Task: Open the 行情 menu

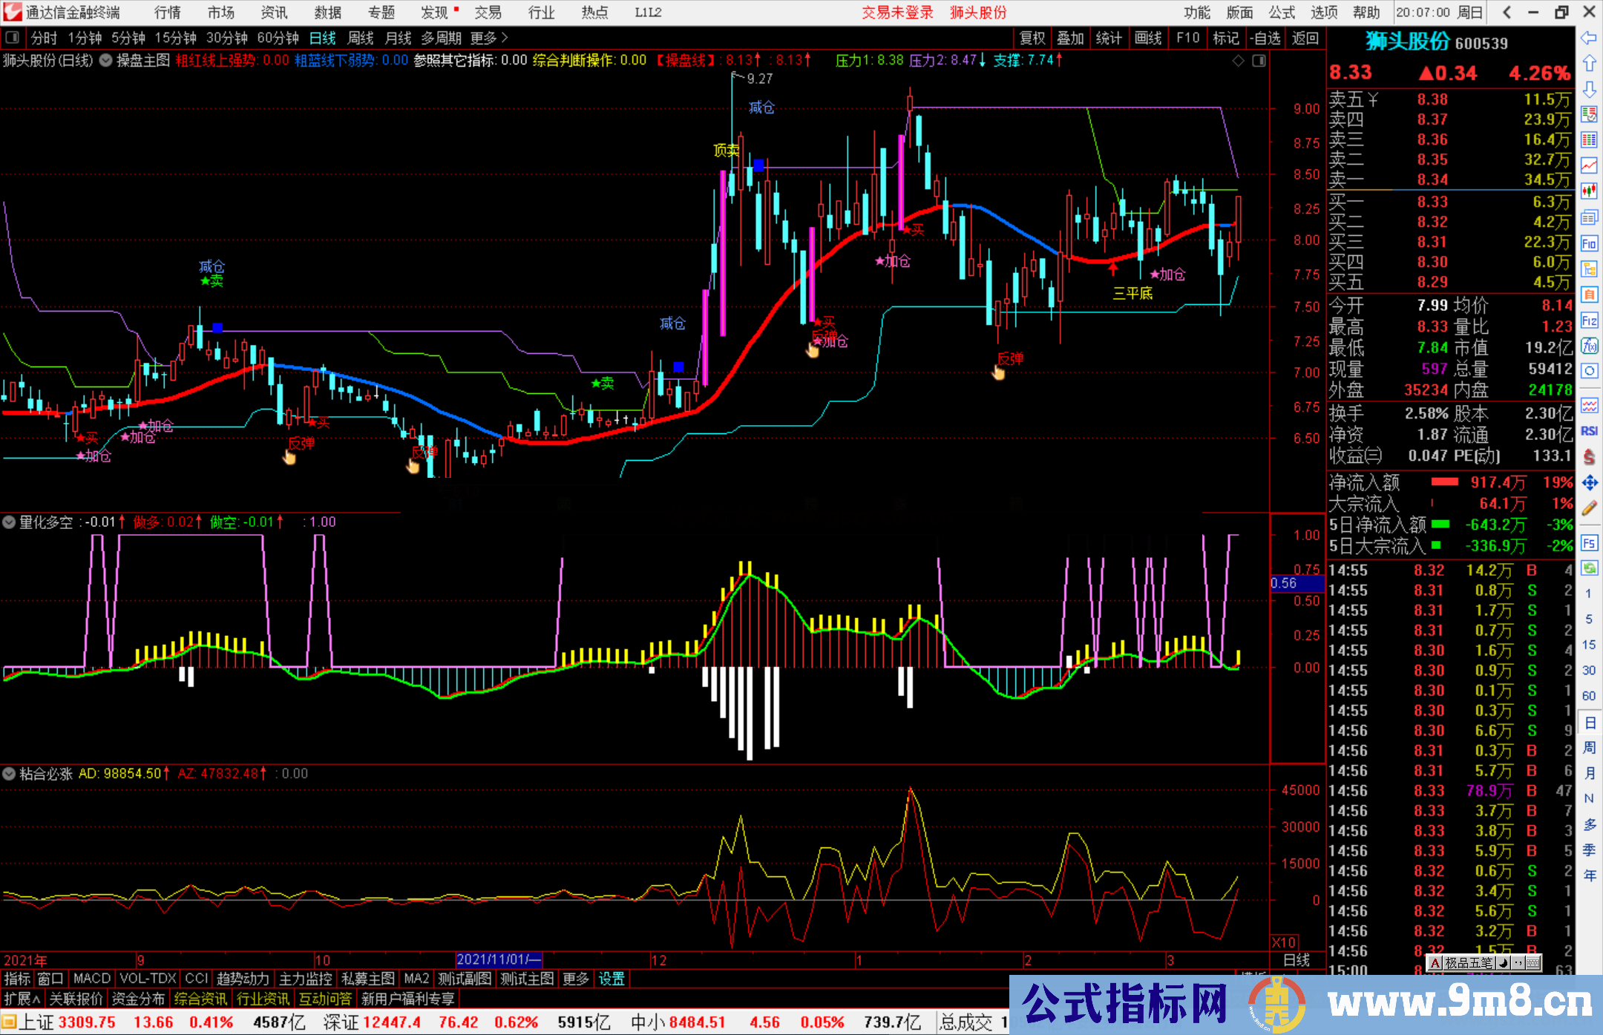Action: (x=167, y=13)
